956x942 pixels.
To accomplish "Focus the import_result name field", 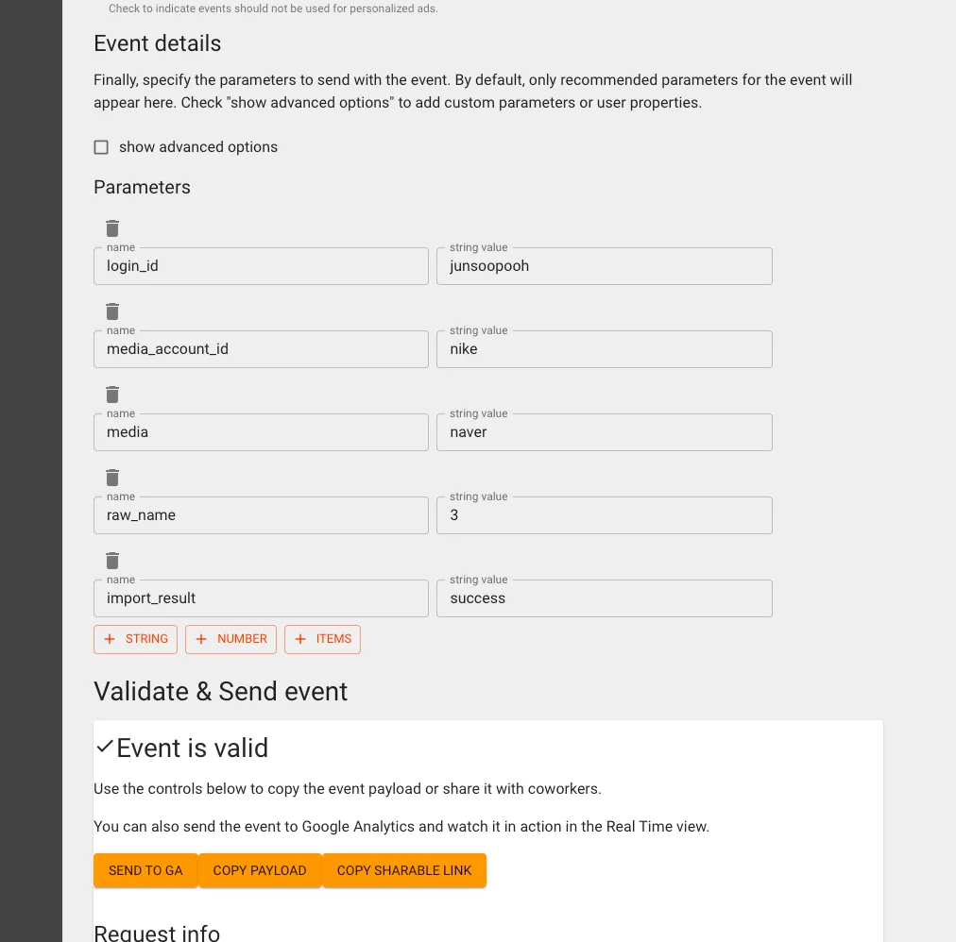I will [x=261, y=598].
